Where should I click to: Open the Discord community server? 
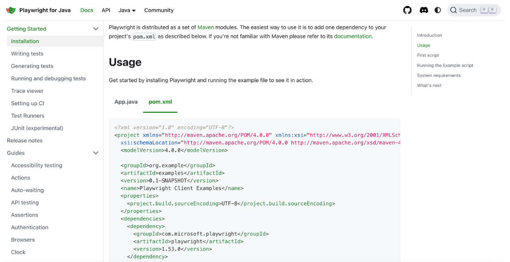[x=424, y=10]
